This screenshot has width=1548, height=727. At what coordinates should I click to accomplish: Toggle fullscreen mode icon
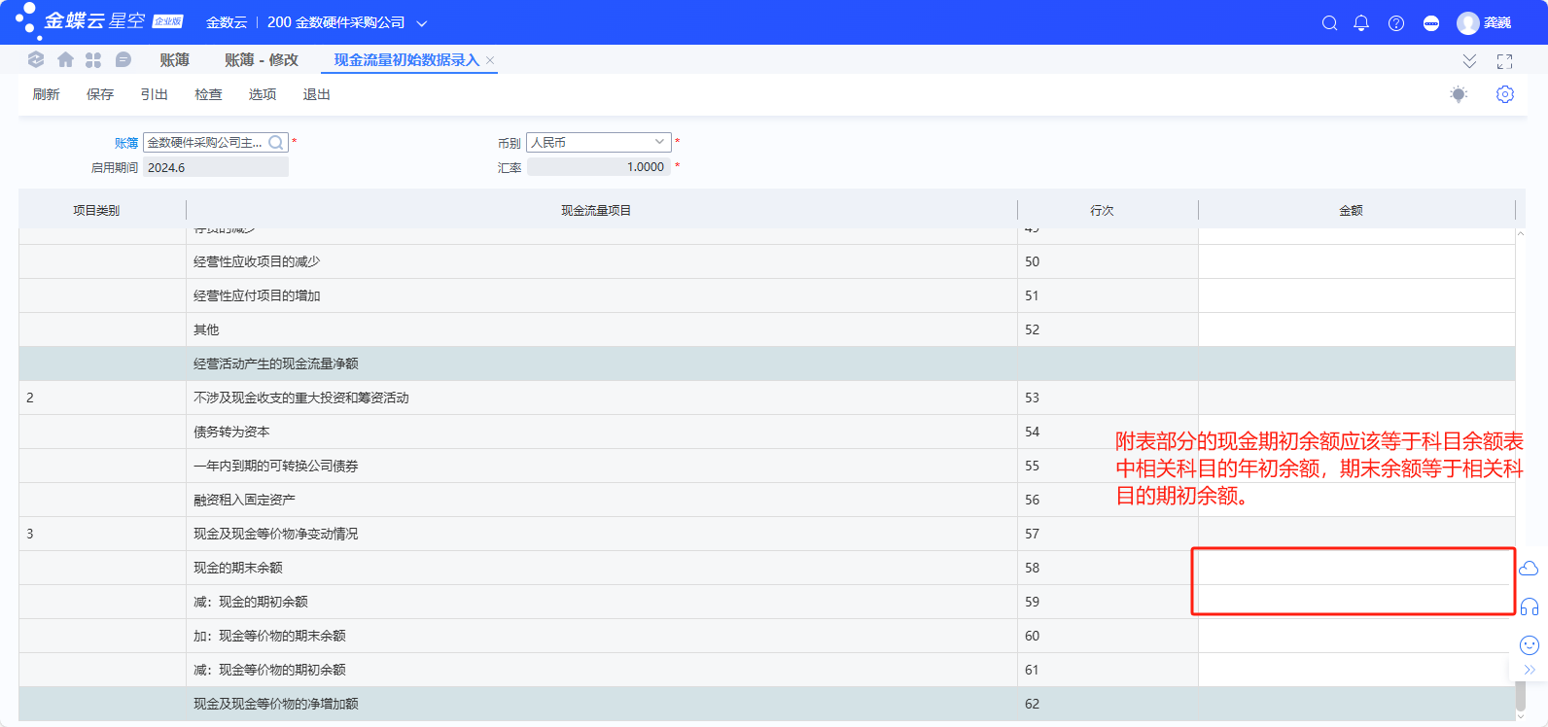pyautogui.click(x=1504, y=61)
